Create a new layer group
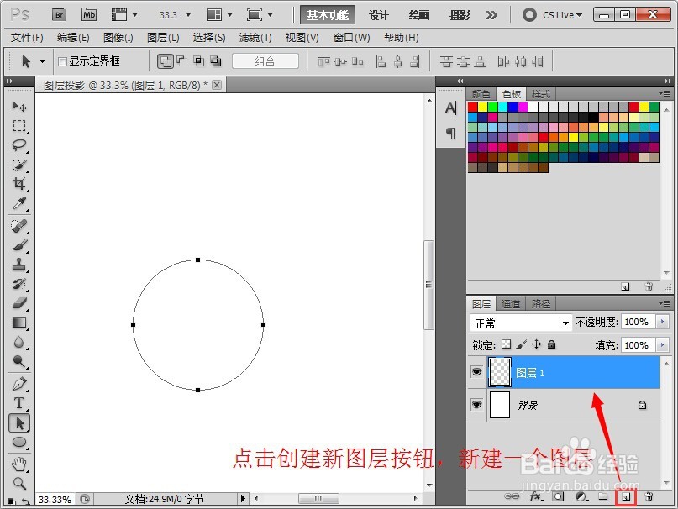 [x=603, y=496]
